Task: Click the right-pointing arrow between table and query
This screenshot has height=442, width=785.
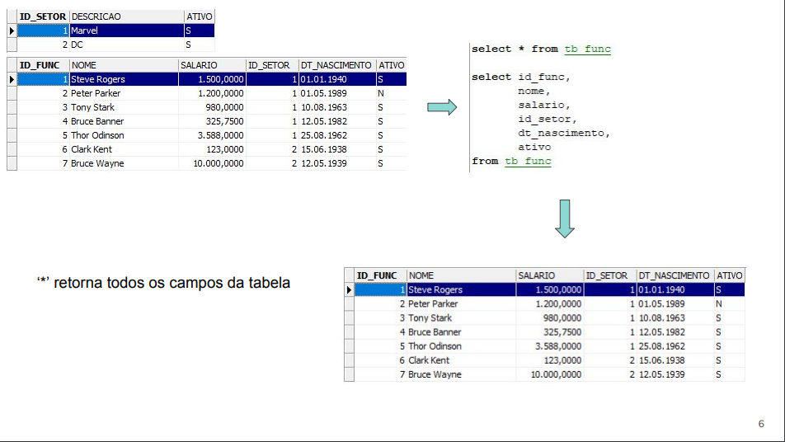Action: point(442,108)
